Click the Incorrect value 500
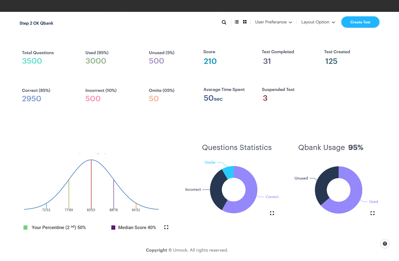 93,99
